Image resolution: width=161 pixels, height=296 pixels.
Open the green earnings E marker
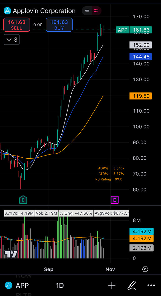tap(23, 200)
